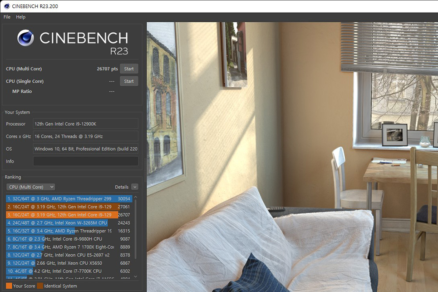Click the CPU (Multi Core) label
438x292 pixels.
[x=24, y=69]
